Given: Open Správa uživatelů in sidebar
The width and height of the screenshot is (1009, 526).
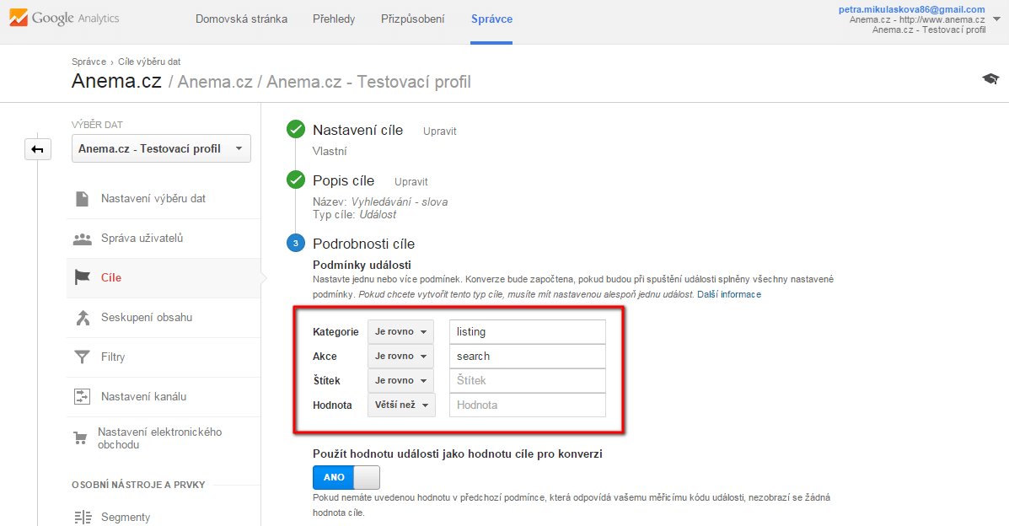Looking at the screenshot, I should 142,239.
